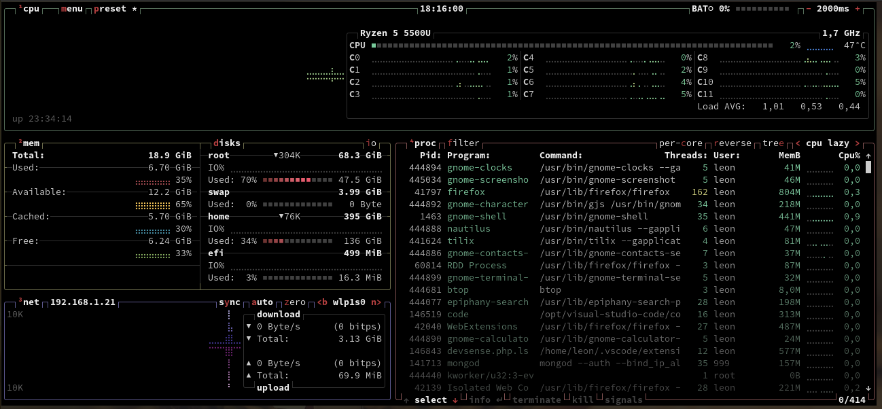Select firefox process pid 41797

635,192
